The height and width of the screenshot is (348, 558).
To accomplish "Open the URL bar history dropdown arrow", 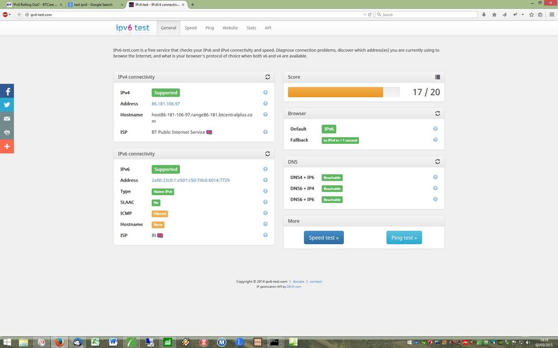I will 365,14.
